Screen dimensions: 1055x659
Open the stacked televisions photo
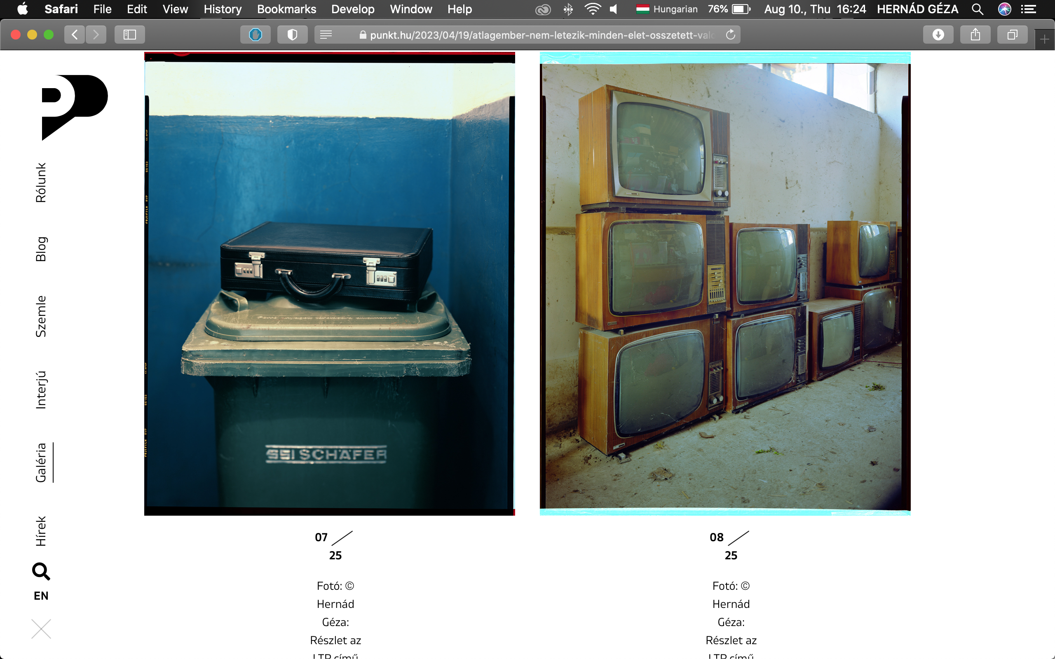point(725,284)
